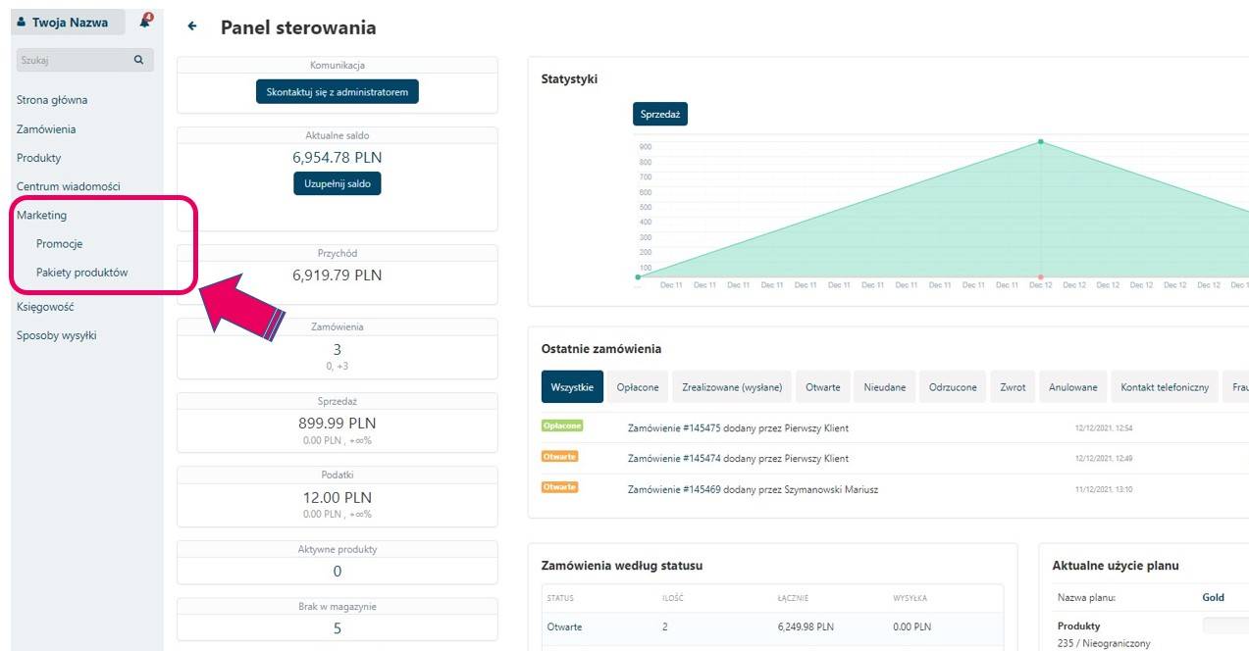Open Produkty menu item
Viewport: 1249px width, 651px height.
point(39,158)
